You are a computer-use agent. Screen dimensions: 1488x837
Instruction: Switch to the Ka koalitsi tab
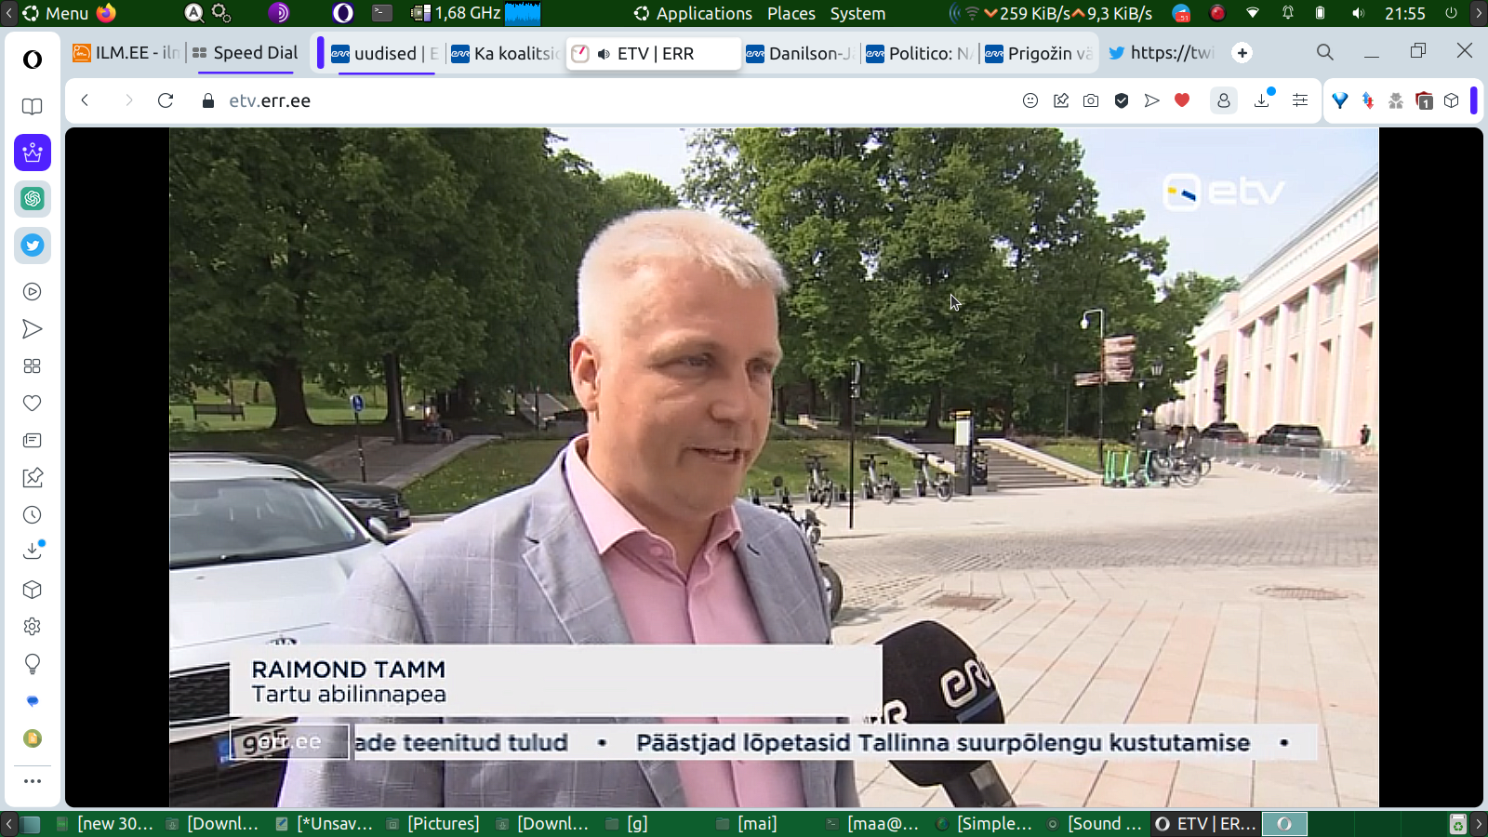click(504, 53)
